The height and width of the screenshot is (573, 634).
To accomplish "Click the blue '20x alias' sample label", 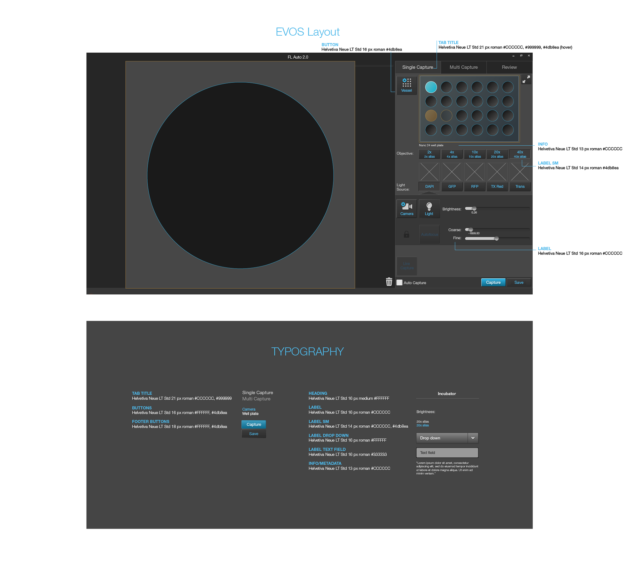I will pyautogui.click(x=422, y=425).
